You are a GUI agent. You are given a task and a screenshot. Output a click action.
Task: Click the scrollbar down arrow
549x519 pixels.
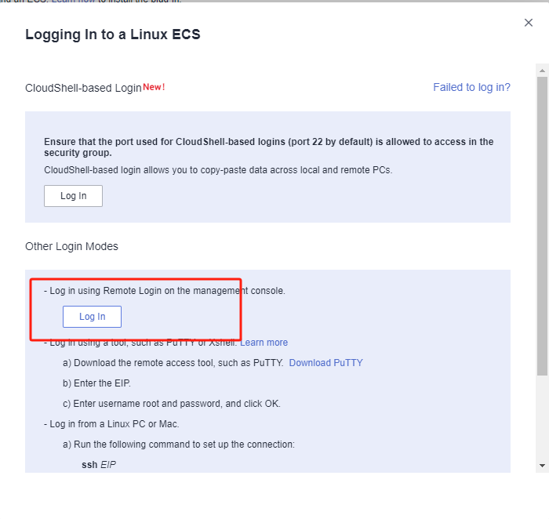coord(542,466)
